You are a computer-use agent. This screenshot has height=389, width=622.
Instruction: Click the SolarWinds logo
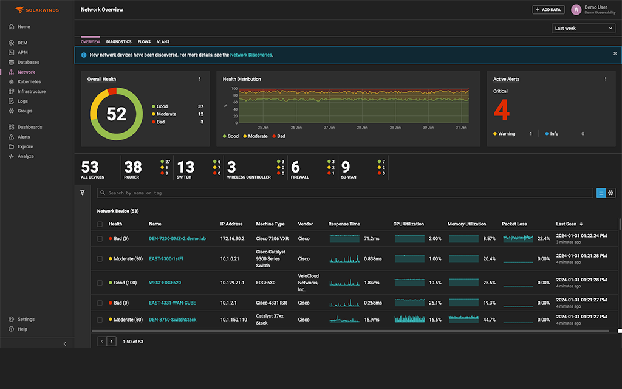[38, 9]
